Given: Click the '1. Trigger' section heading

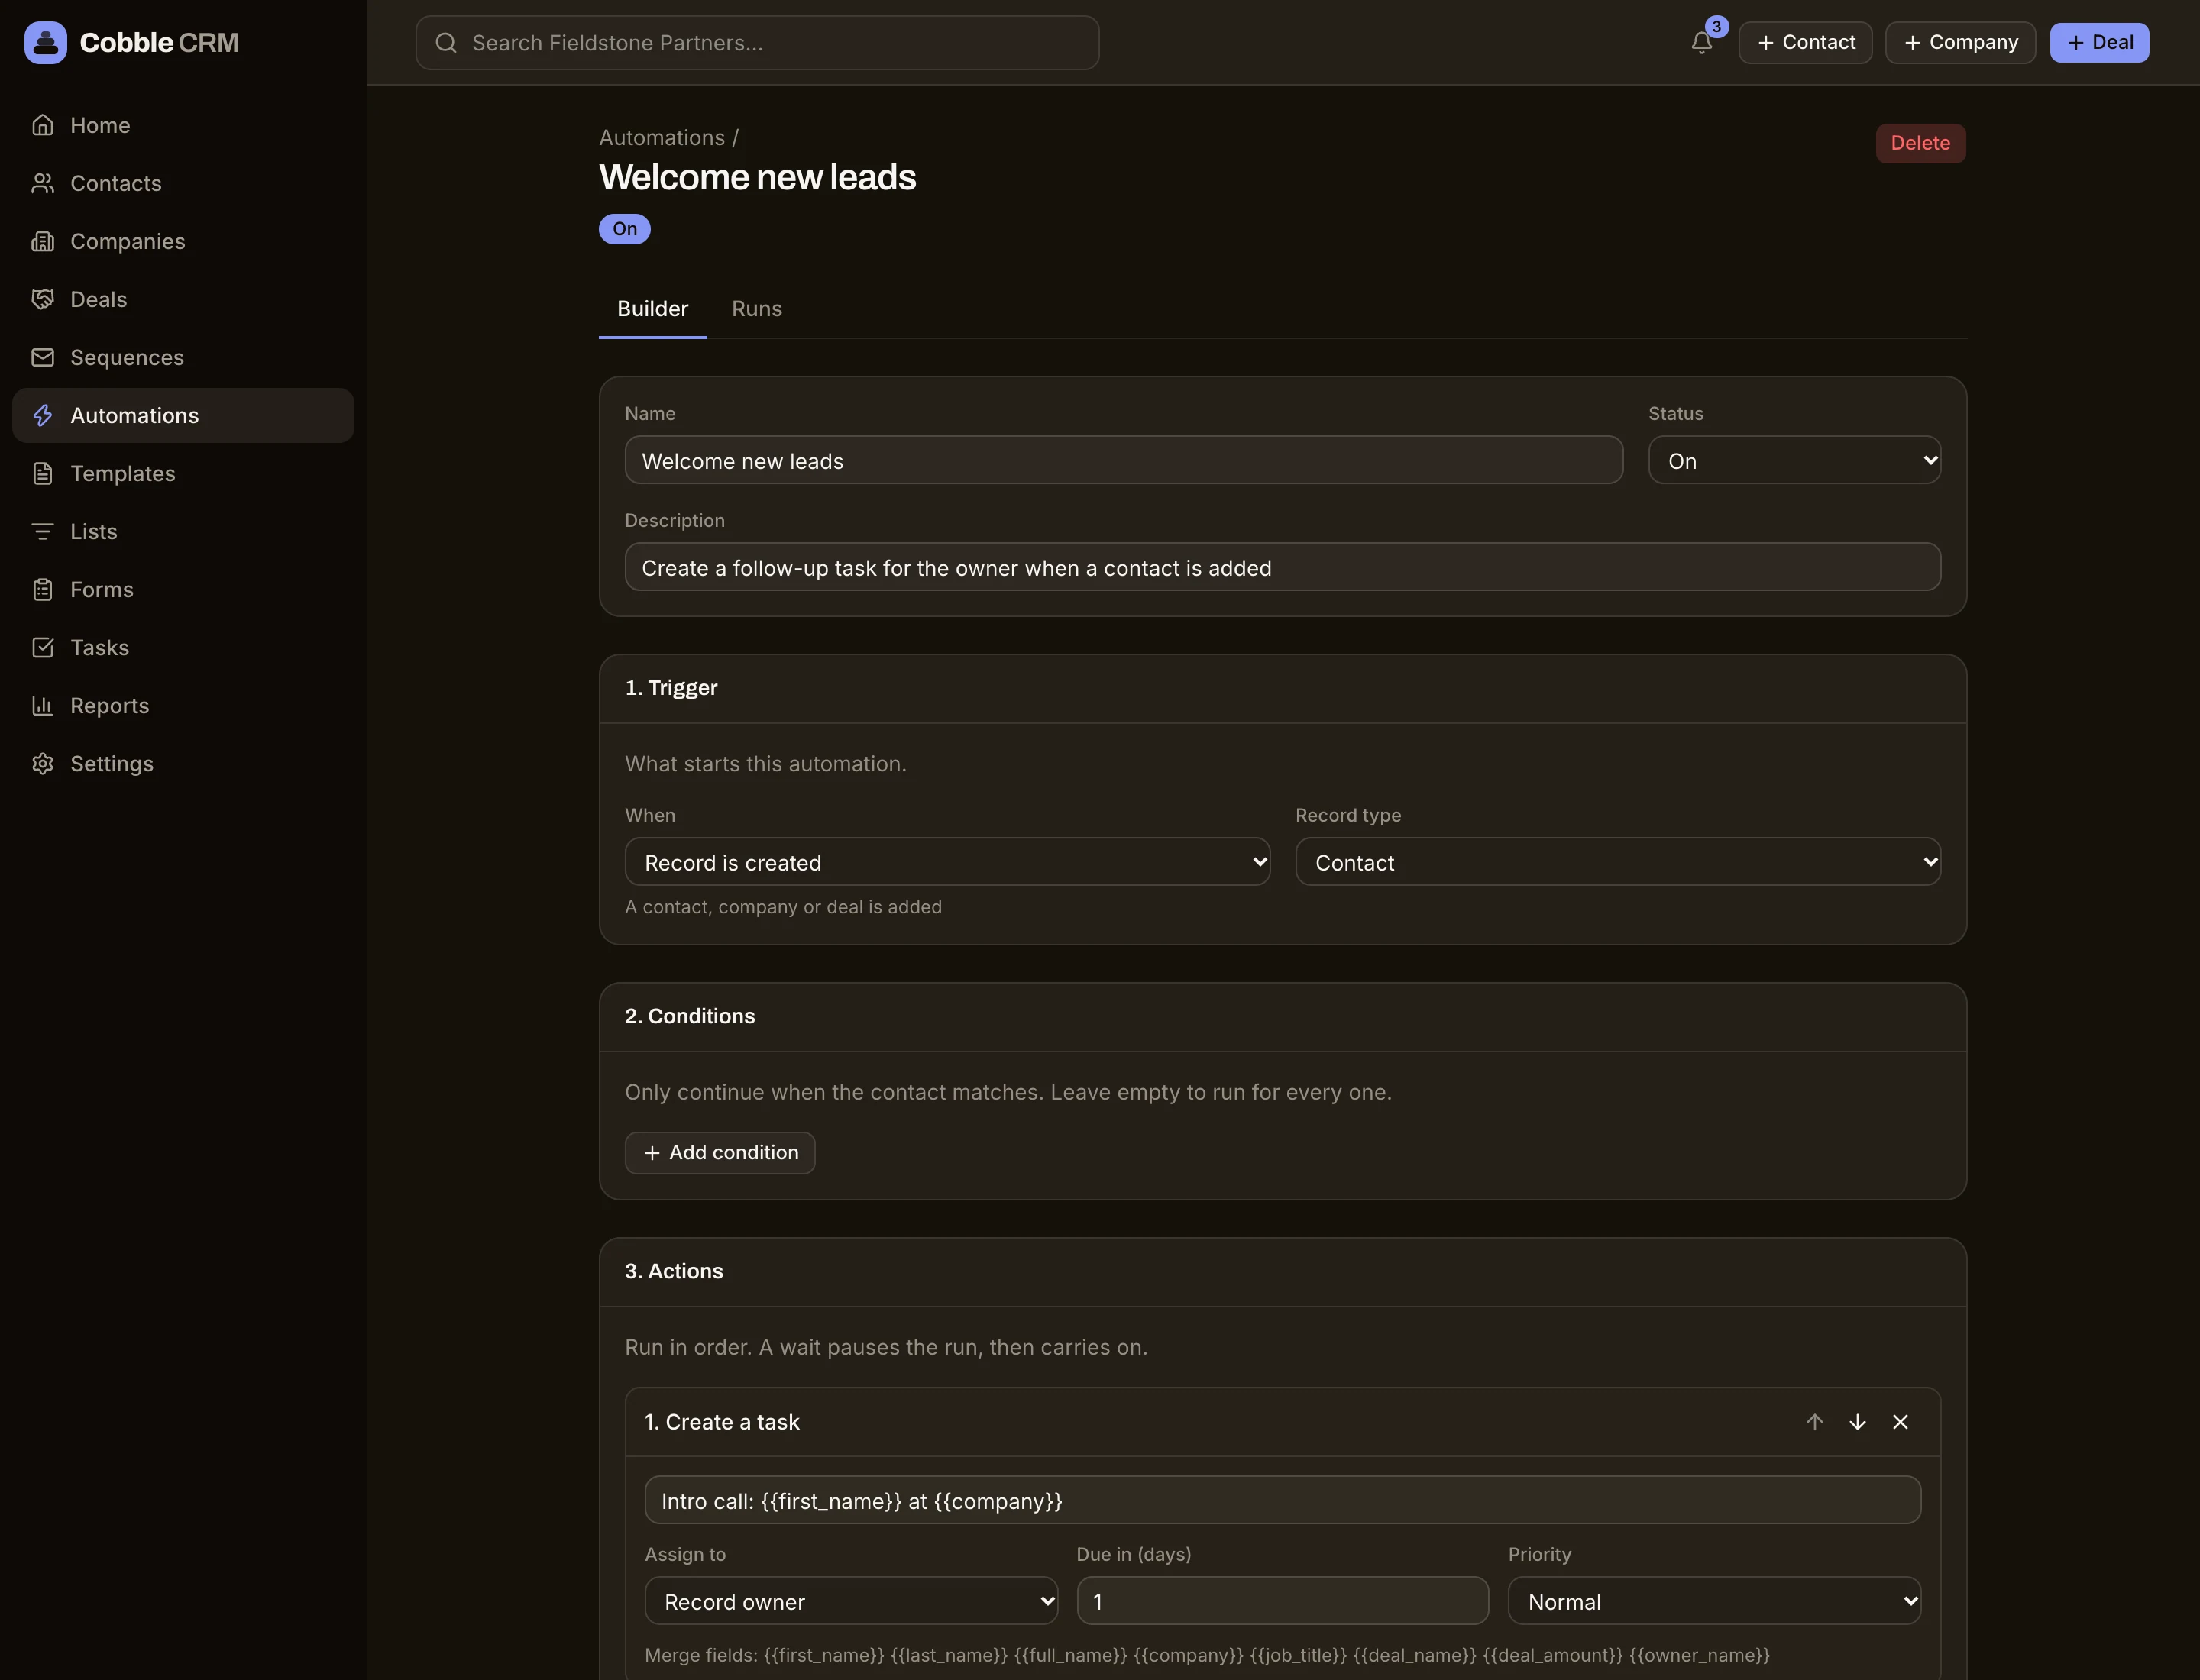Looking at the screenshot, I should click(x=671, y=688).
